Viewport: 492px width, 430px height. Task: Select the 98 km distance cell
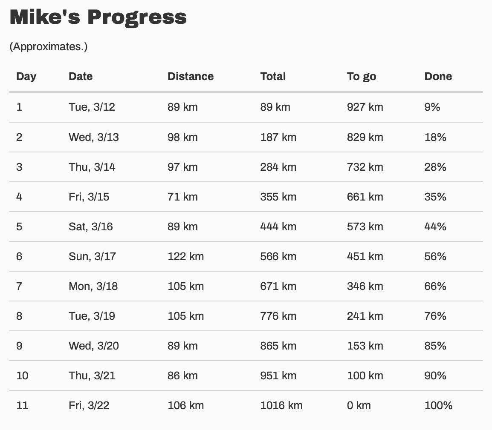(182, 137)
